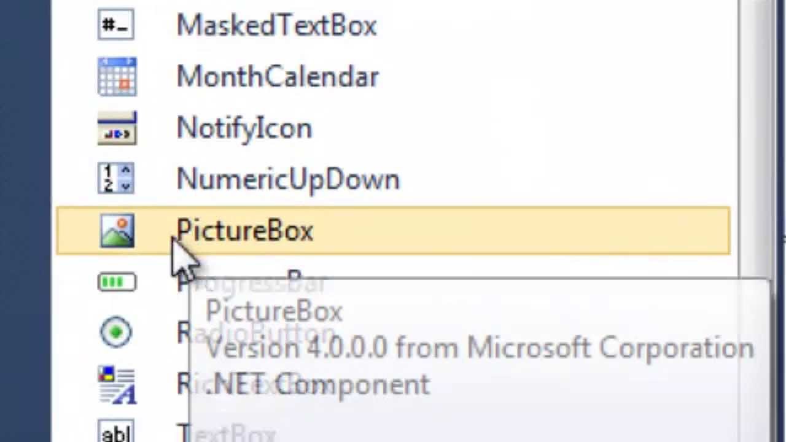Image resolution: width=786 pixels, height=442 pixels.
Task: Click the MaskedTextBox control icon
Action: point(116,26)
